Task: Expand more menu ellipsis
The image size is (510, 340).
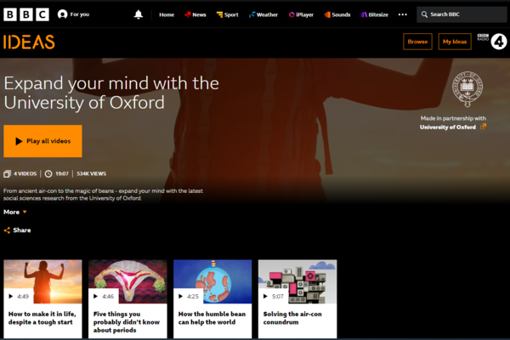Action: pyautogui.click(x=403, y=14)
